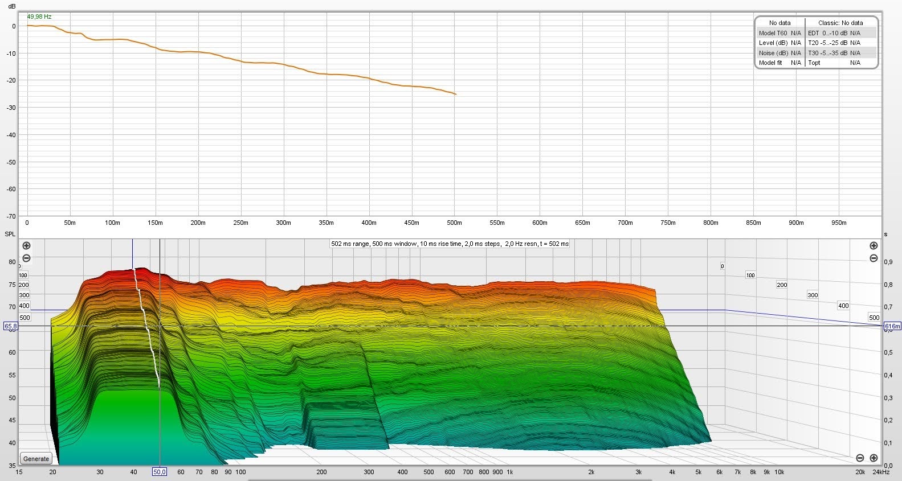This screenshot has width=902, height=481.
Task: Click the 49,98 Hz frequency label
Action: (x=39, y=17)
